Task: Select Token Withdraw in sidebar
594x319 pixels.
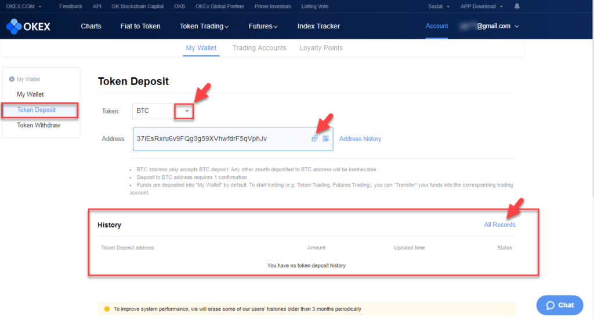Action: click(x=38, y=125)
